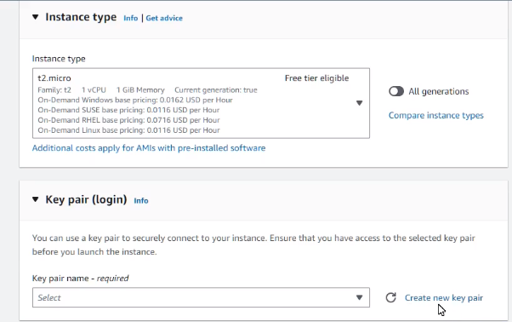Viewport: 512px width, 322px height.
Task: Click Create new key pair link
Action: [444, 298]
